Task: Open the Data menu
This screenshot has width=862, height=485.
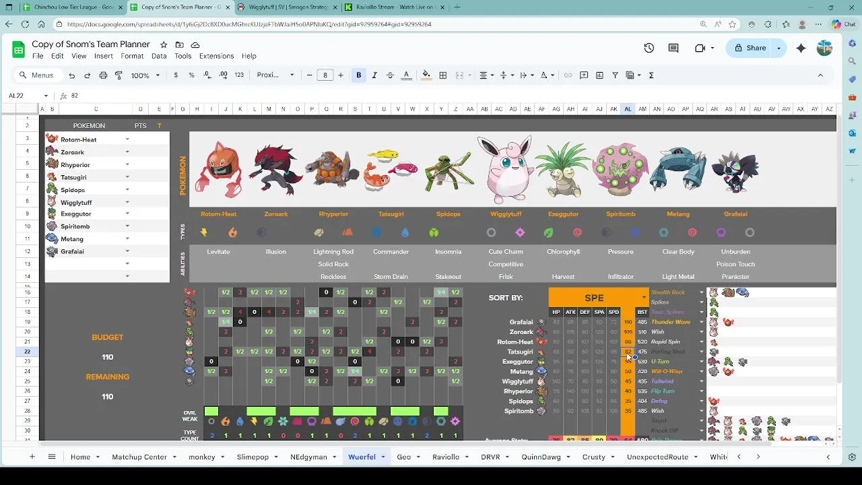Action: pos(159,56)
